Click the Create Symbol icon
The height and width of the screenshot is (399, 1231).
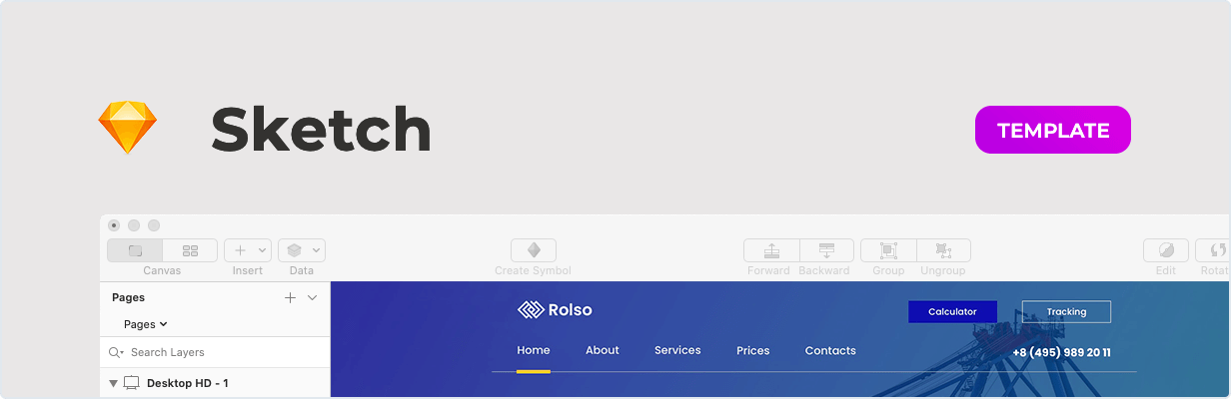pyautogui.click(x=534, y=250)
